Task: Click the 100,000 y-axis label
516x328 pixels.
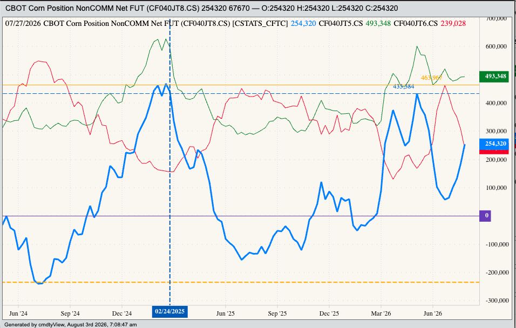Action: [x=496, y=188]
